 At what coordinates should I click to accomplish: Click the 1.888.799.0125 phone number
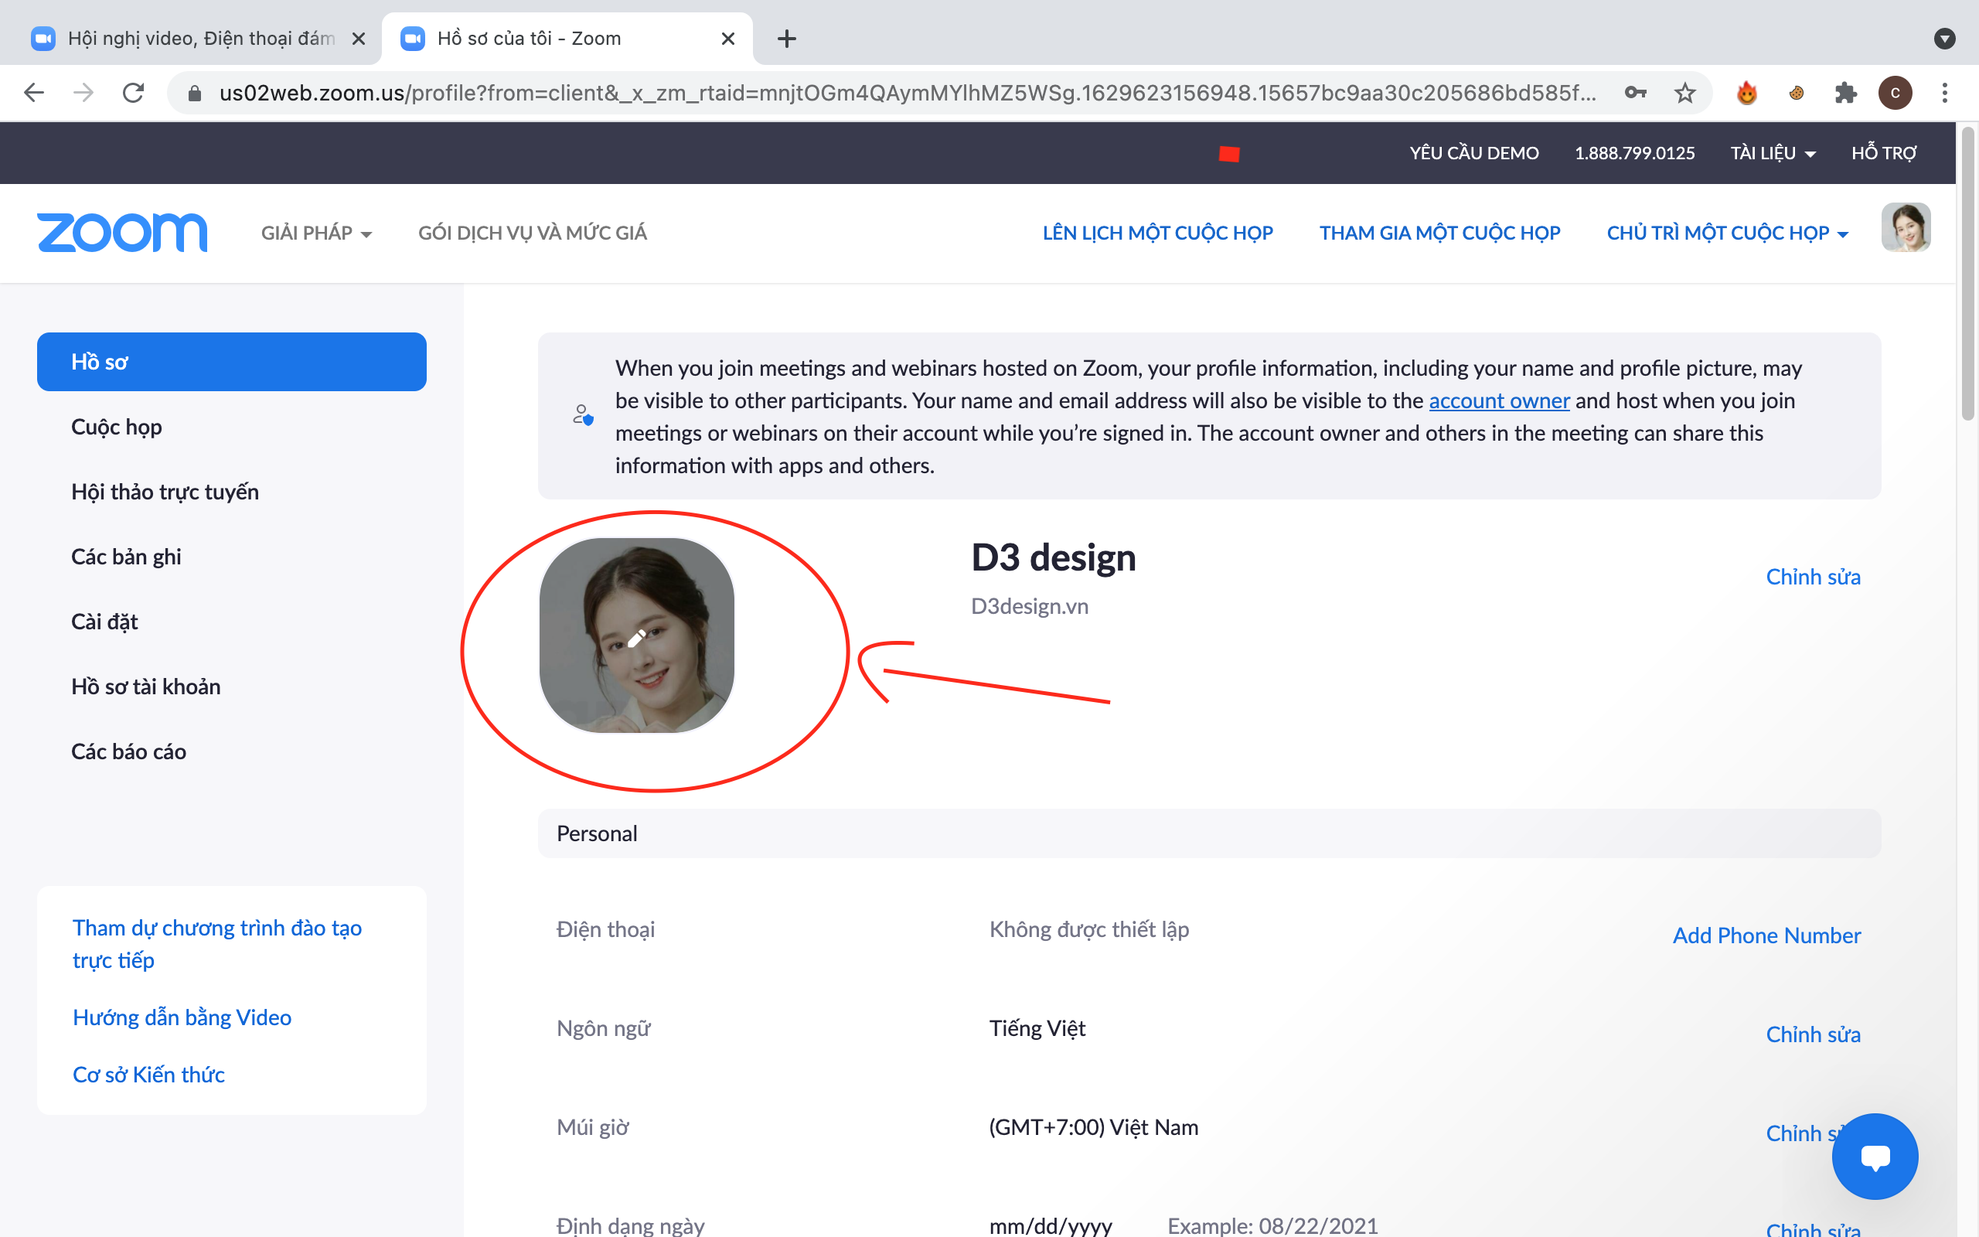tap(1634, 153)
